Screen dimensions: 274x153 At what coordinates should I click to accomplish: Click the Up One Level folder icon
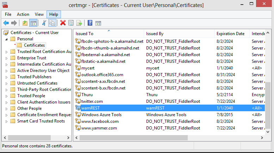(25, 23)
